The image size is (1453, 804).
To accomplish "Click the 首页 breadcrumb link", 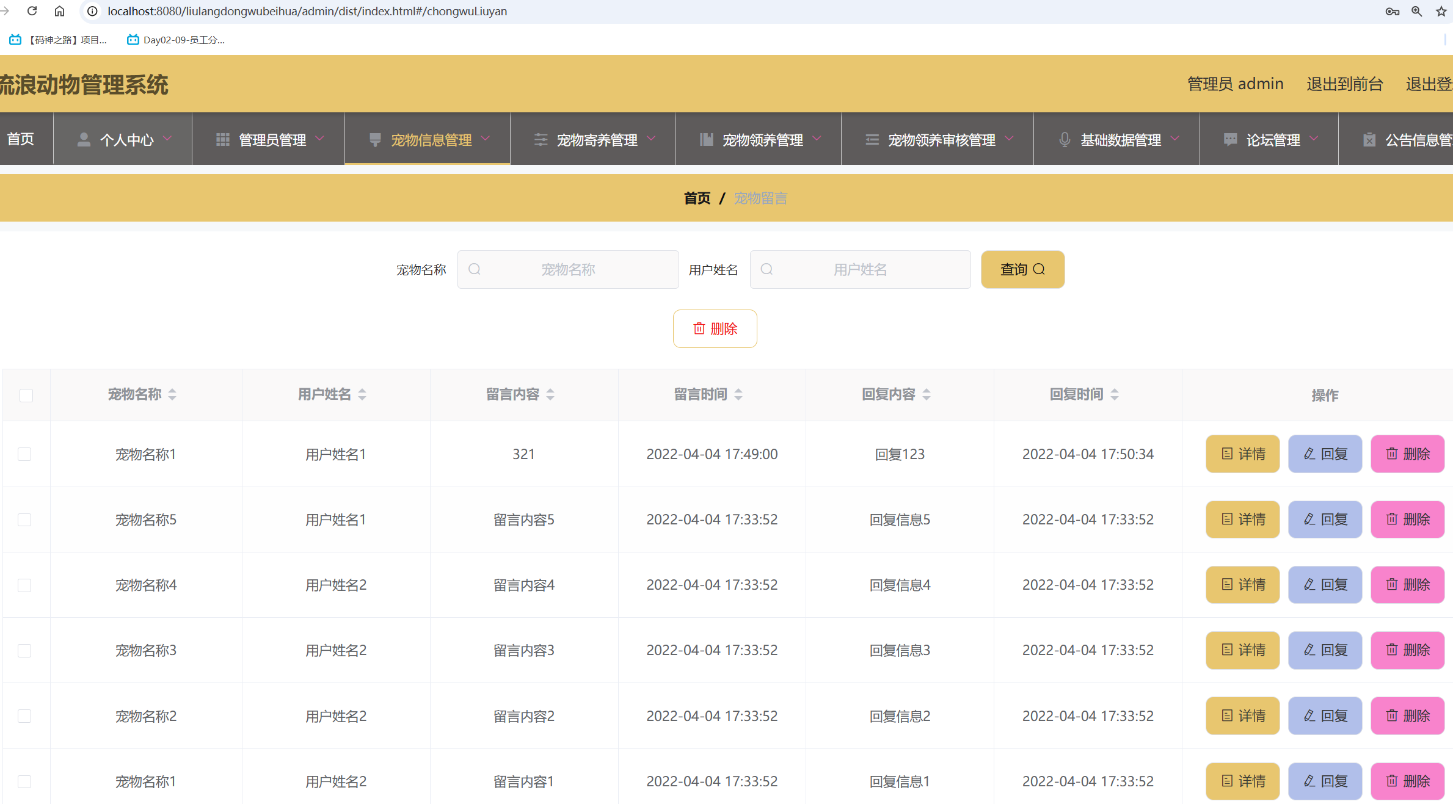I will tap(697, 198).
